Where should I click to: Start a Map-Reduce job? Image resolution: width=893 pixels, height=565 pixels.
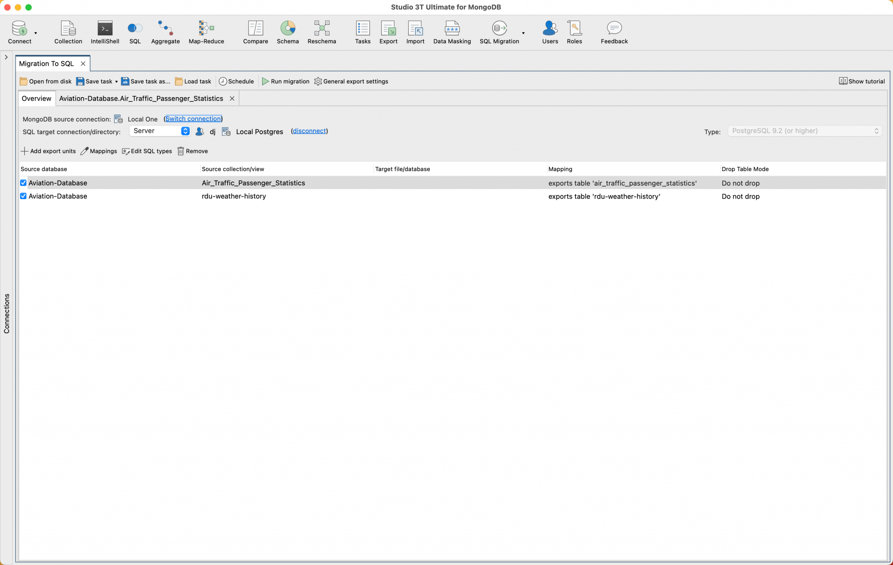click(x=206, y=32)
